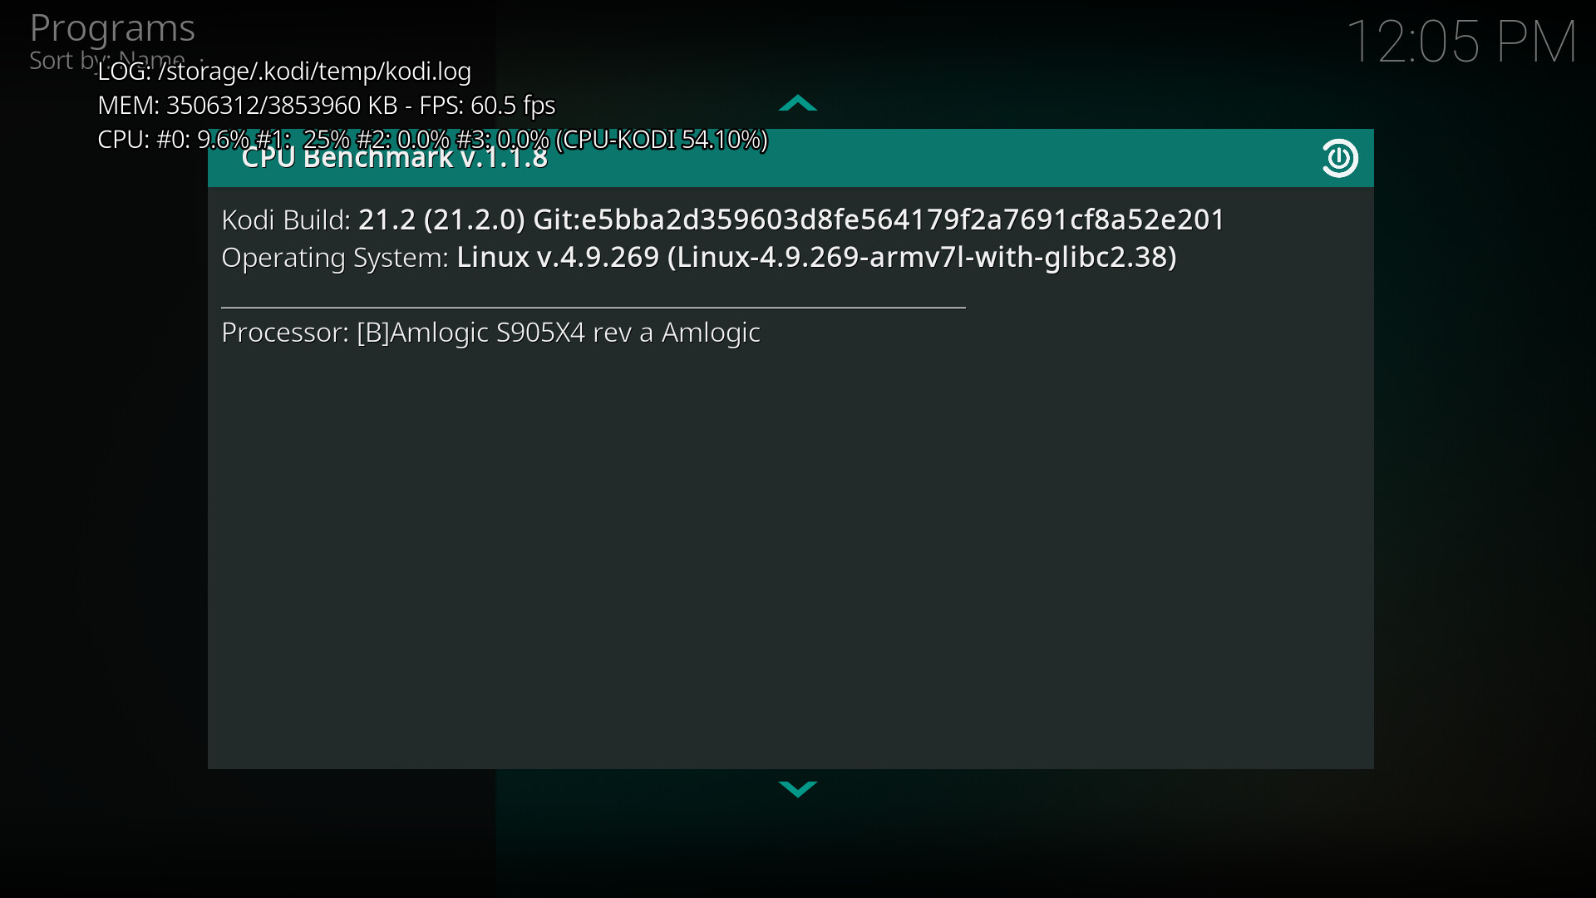Open the Sort by: Name option
This screenshot has width=1596, height=898.
click(x=108, y=60)
